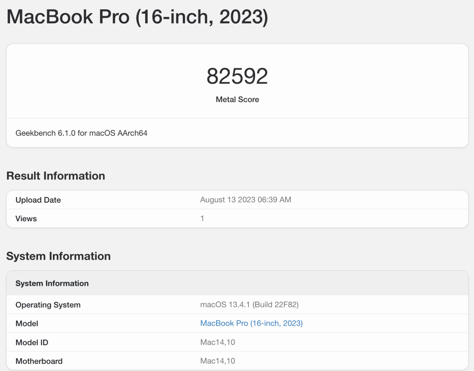Open the MacBook Pro (16-inch, 2023) model link

(x=251, y=323)
